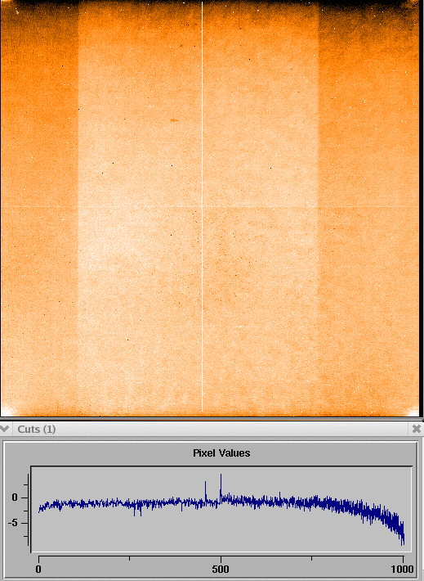This screenshot has height=581, width=424.
Task: Collapse the Cuts (1) panel chevron
Action: pos(4,429)
